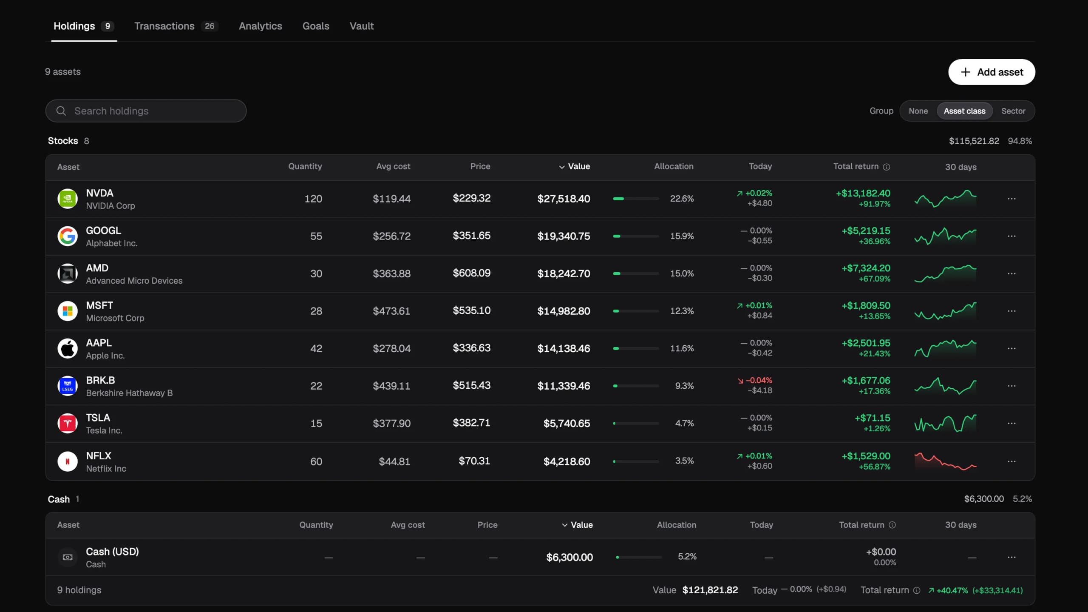This screenshot has height=612, width=1088.
Task: Click the Cash (USD) allocation bar
Action: click(x=639, y=557)
